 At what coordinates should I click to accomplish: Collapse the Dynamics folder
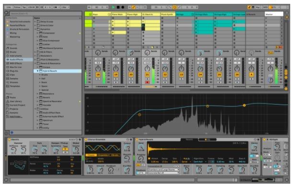[35, 29]
